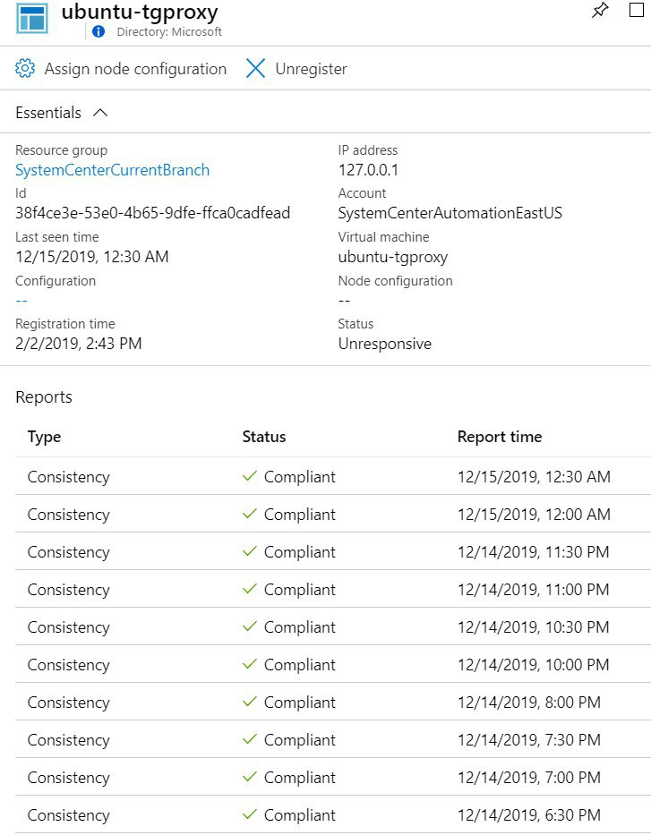Click the blue X Unregister icon
The height and width of the screenshot is (835, 651).
[256, 68]
